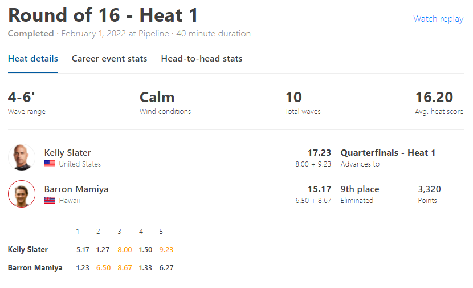Click the 16.20 average heat score
The image size is (473, 288).
click(x=434, y=97)
